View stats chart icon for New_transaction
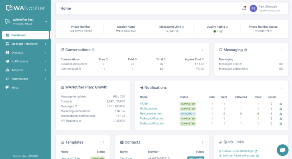The image size is (292, 159). [x=281, y=114]
